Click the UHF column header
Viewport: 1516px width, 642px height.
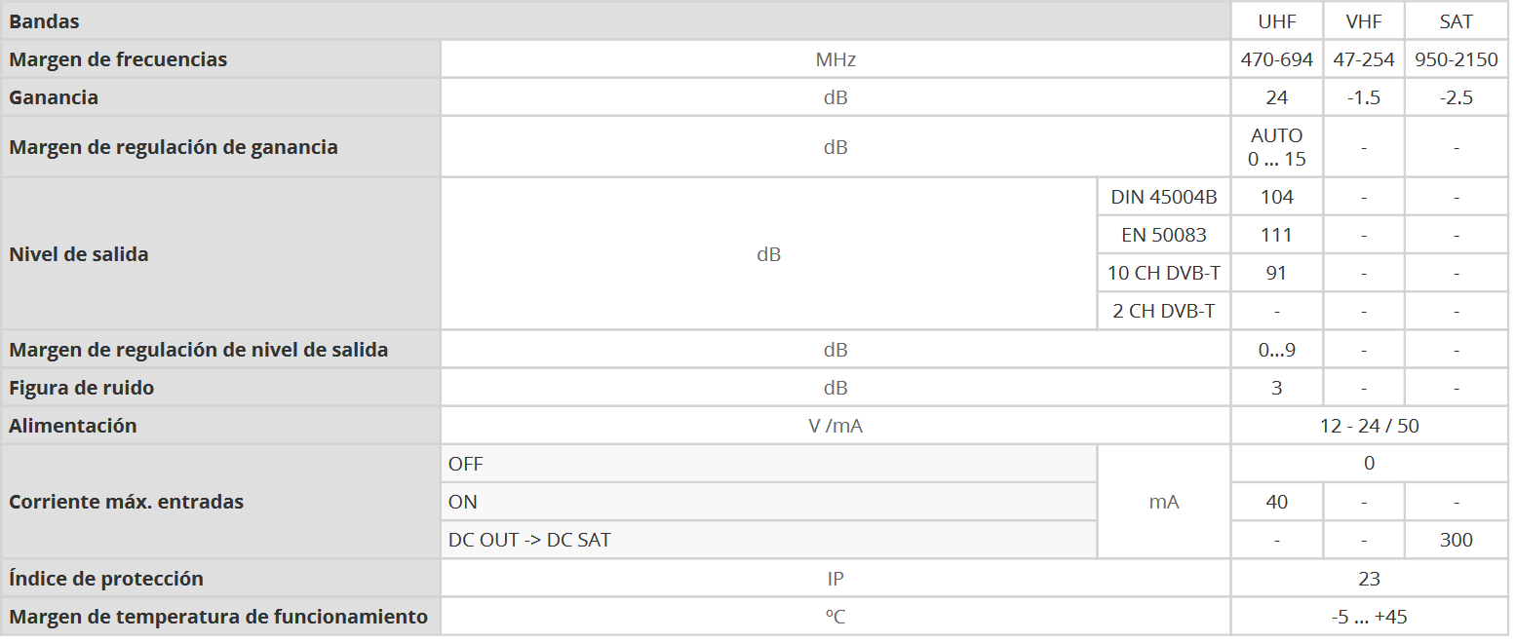click(1276, 21)
